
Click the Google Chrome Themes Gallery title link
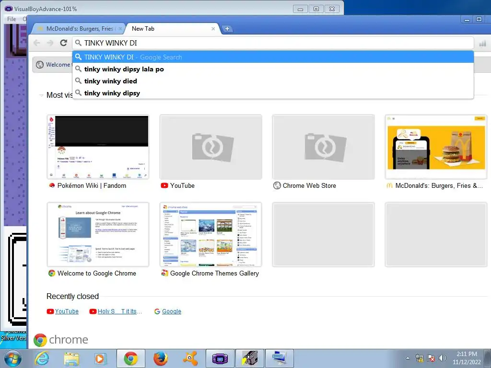[x=214, y=274]
